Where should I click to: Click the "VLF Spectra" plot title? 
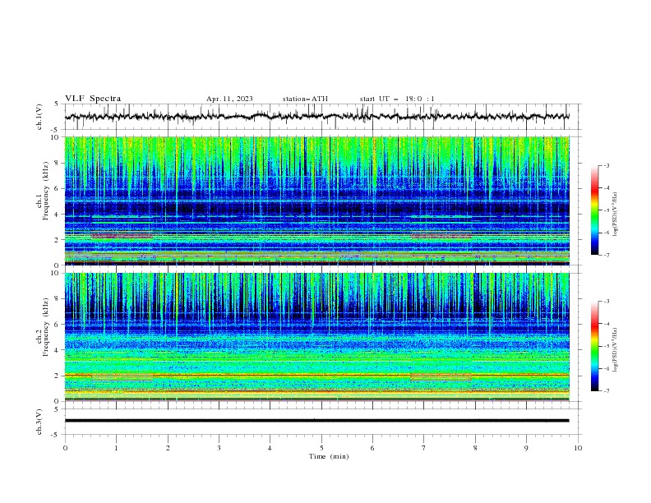(93, 99)
